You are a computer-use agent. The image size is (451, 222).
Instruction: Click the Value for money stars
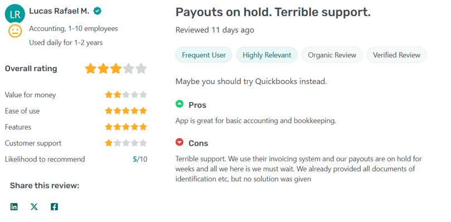click(x=126, y=95)
